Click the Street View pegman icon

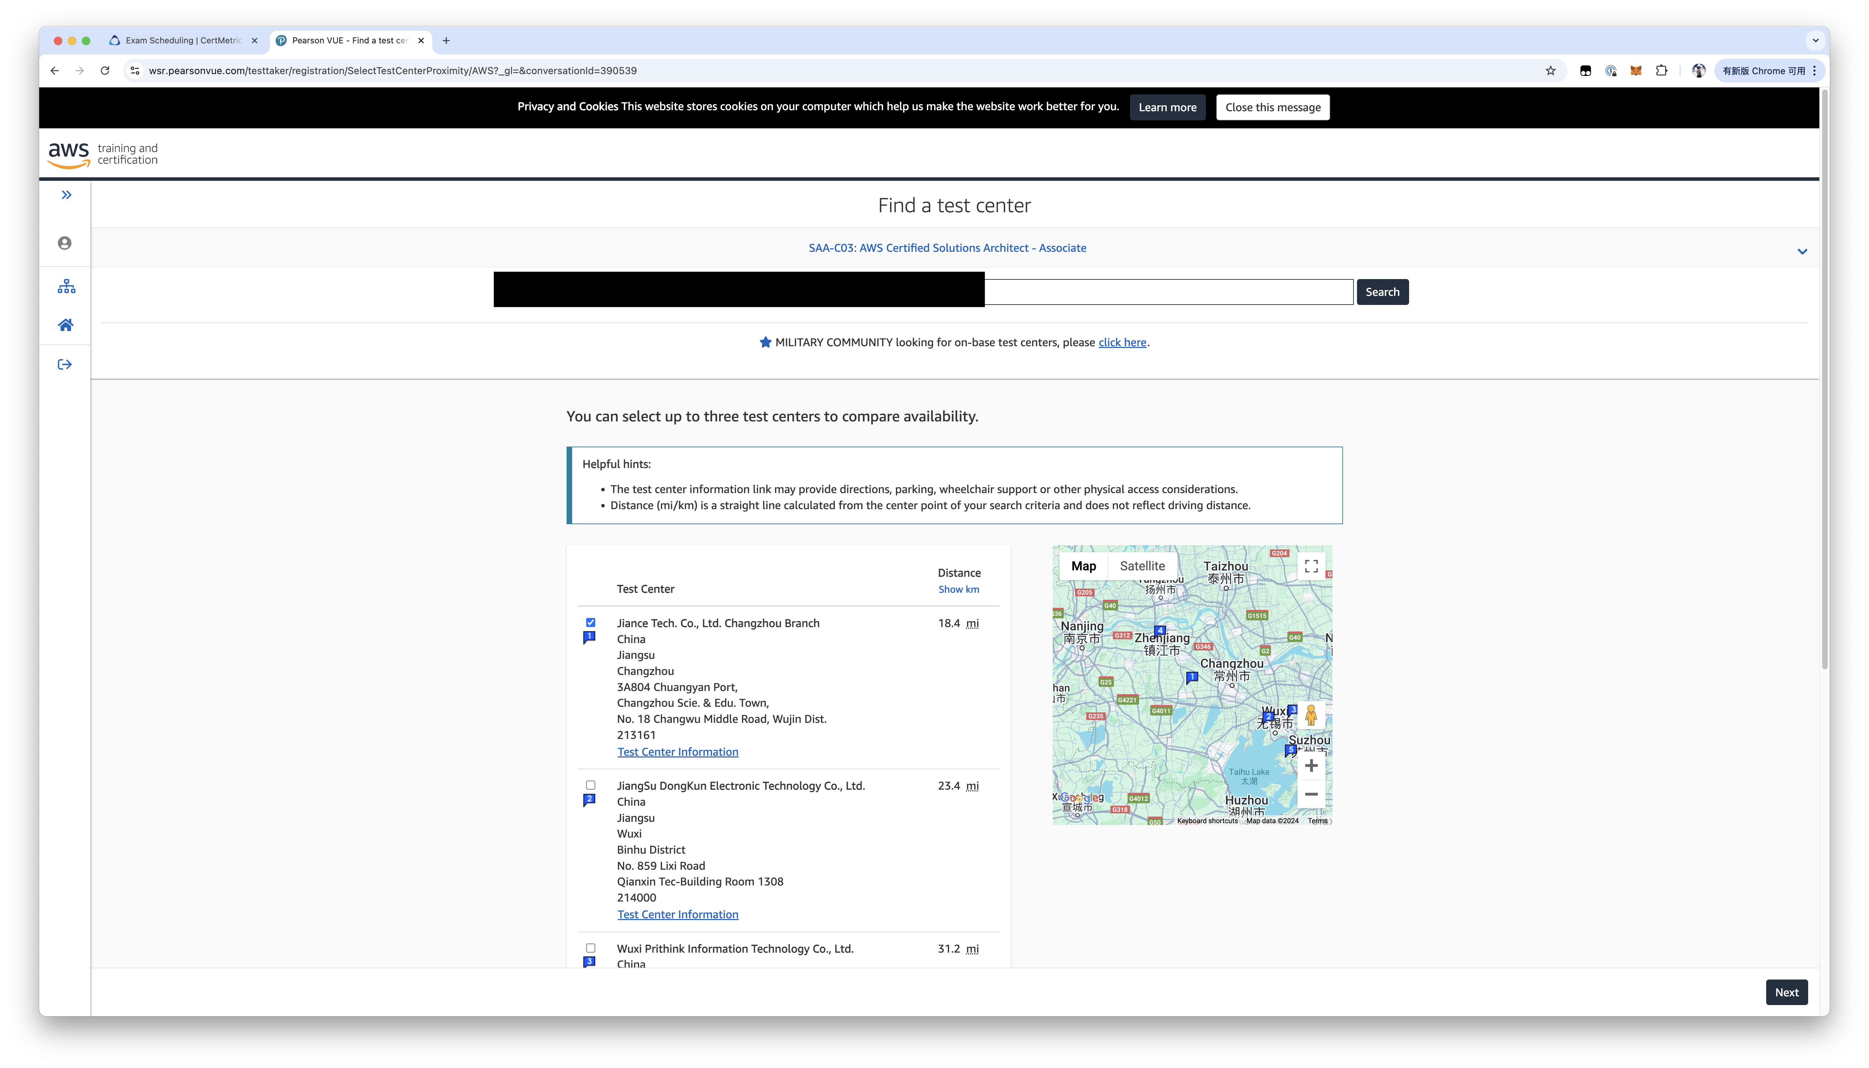1311,715
